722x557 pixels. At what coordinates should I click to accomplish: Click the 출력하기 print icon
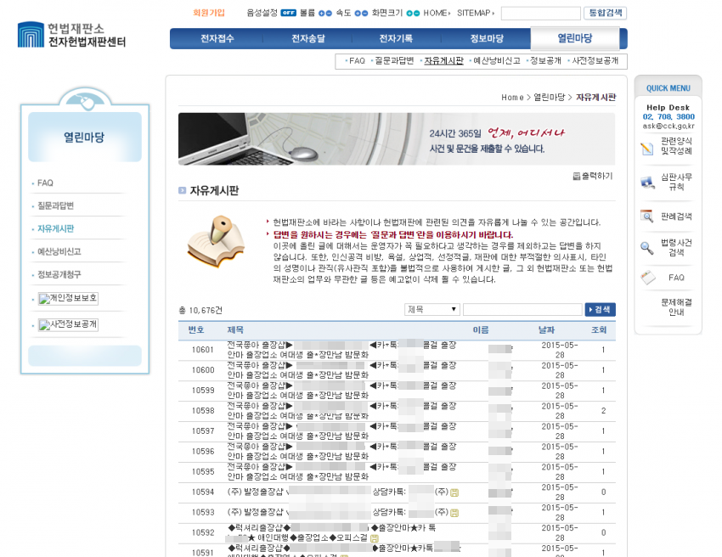577,177
